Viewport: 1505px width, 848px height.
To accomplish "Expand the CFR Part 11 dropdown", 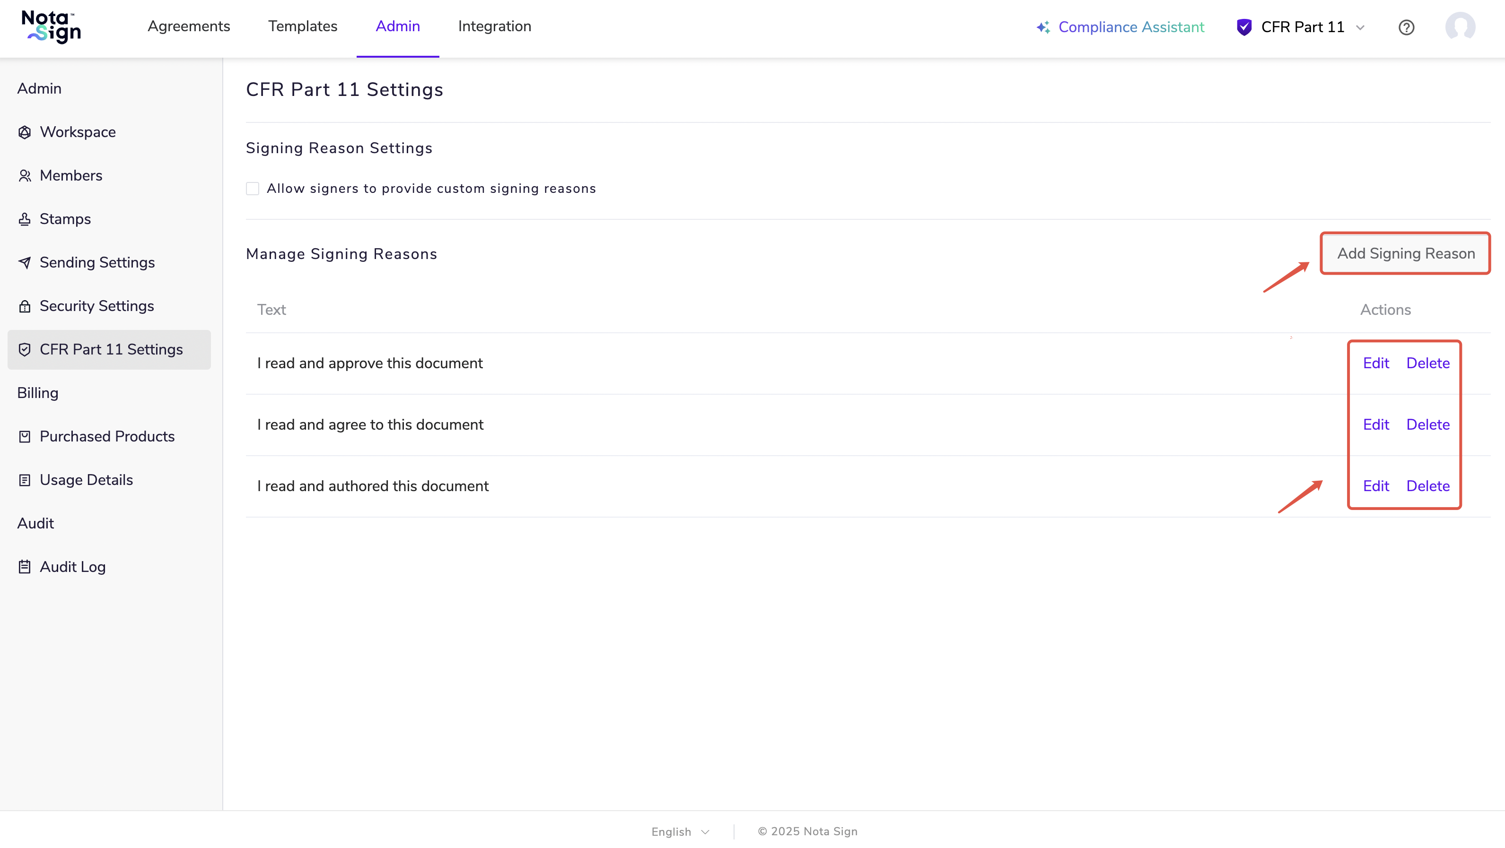I will 1359,27.
